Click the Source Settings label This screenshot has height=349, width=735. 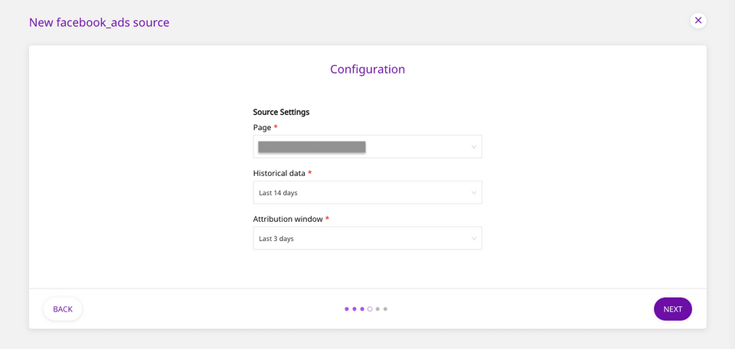click(281, 112)
